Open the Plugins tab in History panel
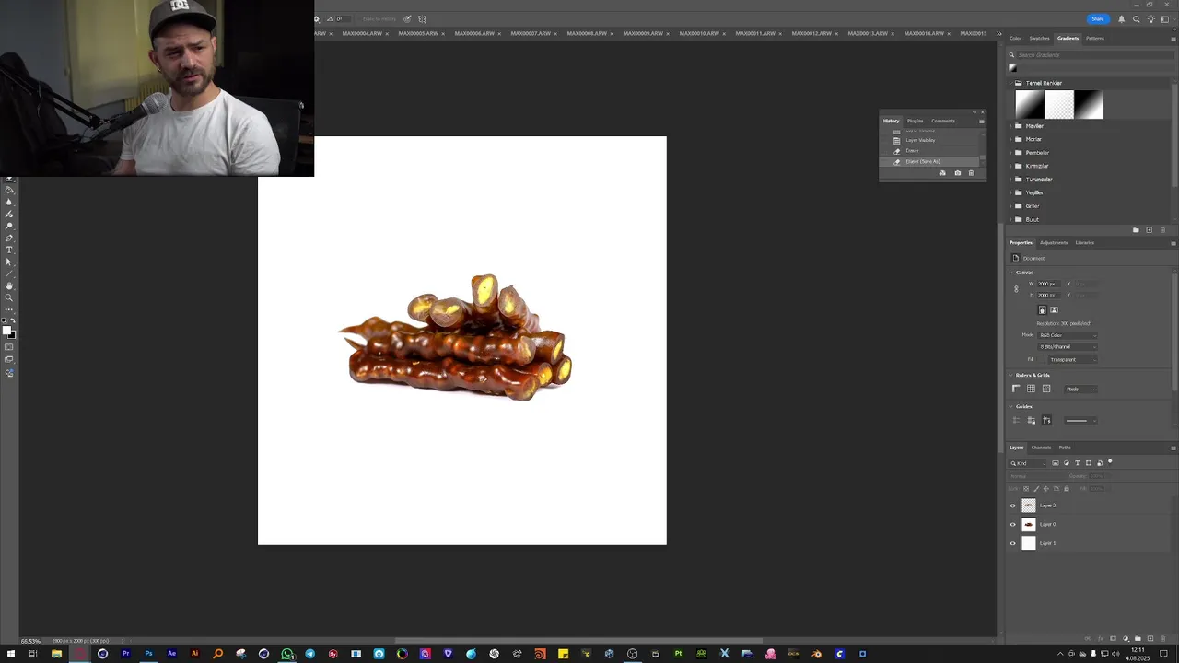This screenshot has height=663, width=1179. (915, 121)
